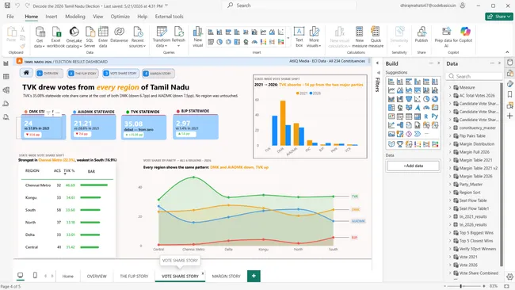Viewport: 515px width, 290px height.
Task: Click the Save icon in title bar
Action: coord(7,6)
